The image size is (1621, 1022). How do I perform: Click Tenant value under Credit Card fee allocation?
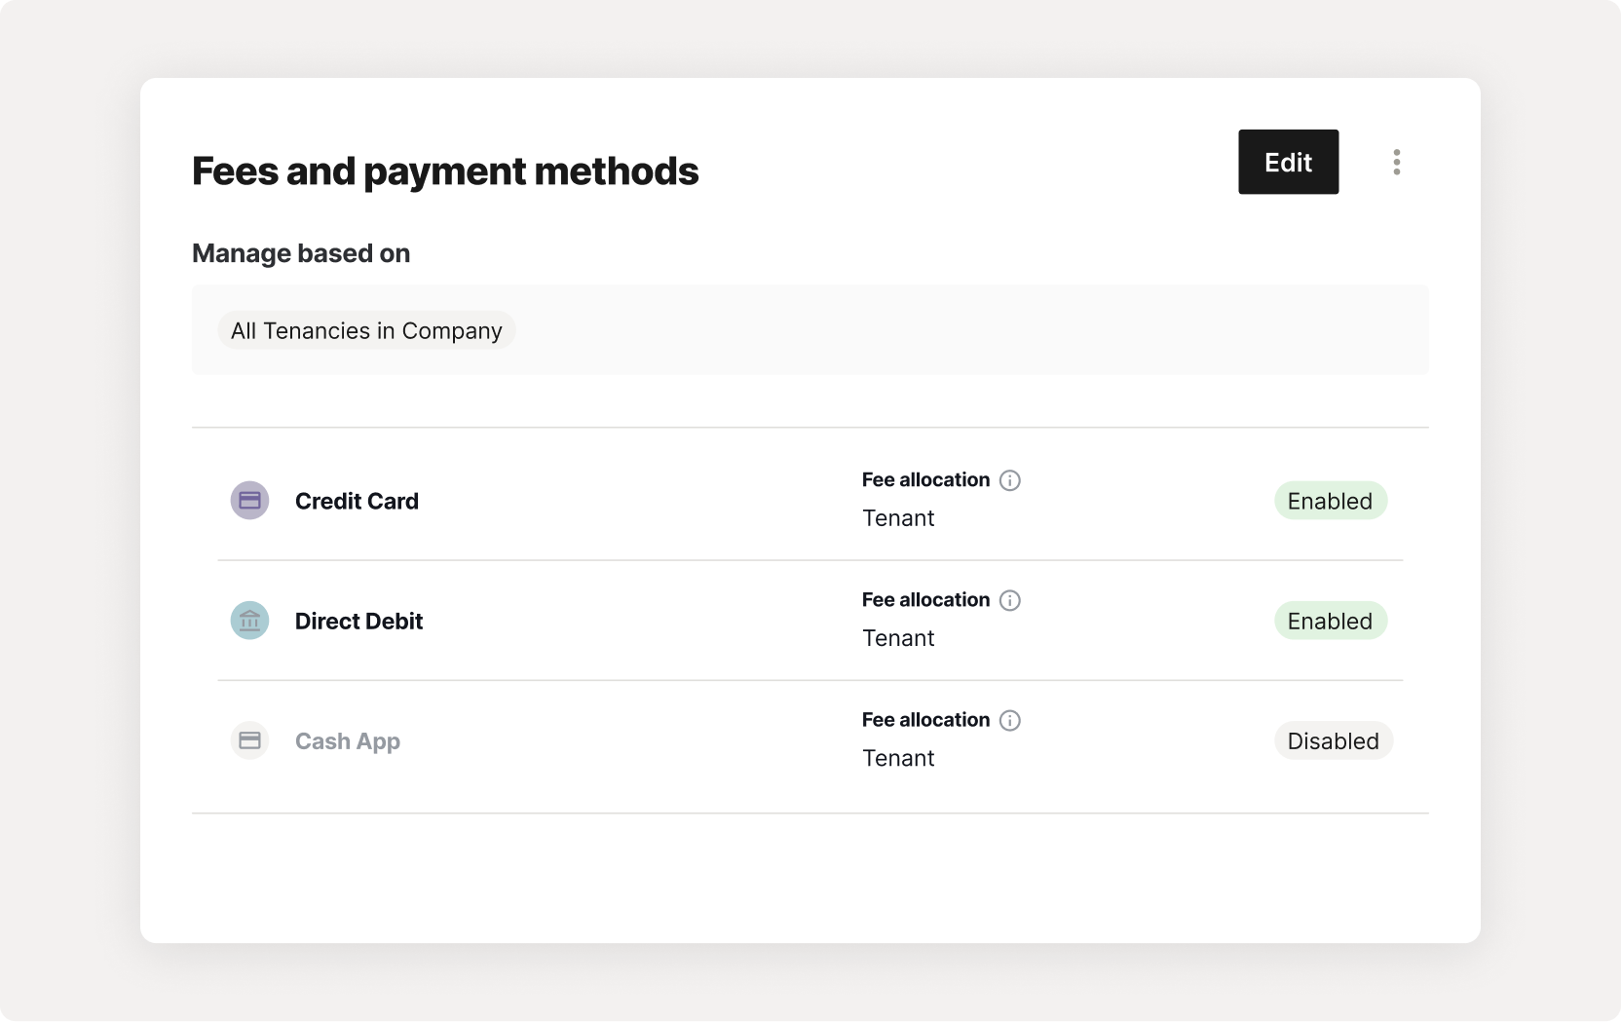[x=898, y=518]
